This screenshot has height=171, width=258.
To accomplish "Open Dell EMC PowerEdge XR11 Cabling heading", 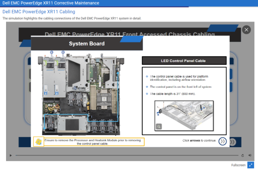I will click(39, 12).
